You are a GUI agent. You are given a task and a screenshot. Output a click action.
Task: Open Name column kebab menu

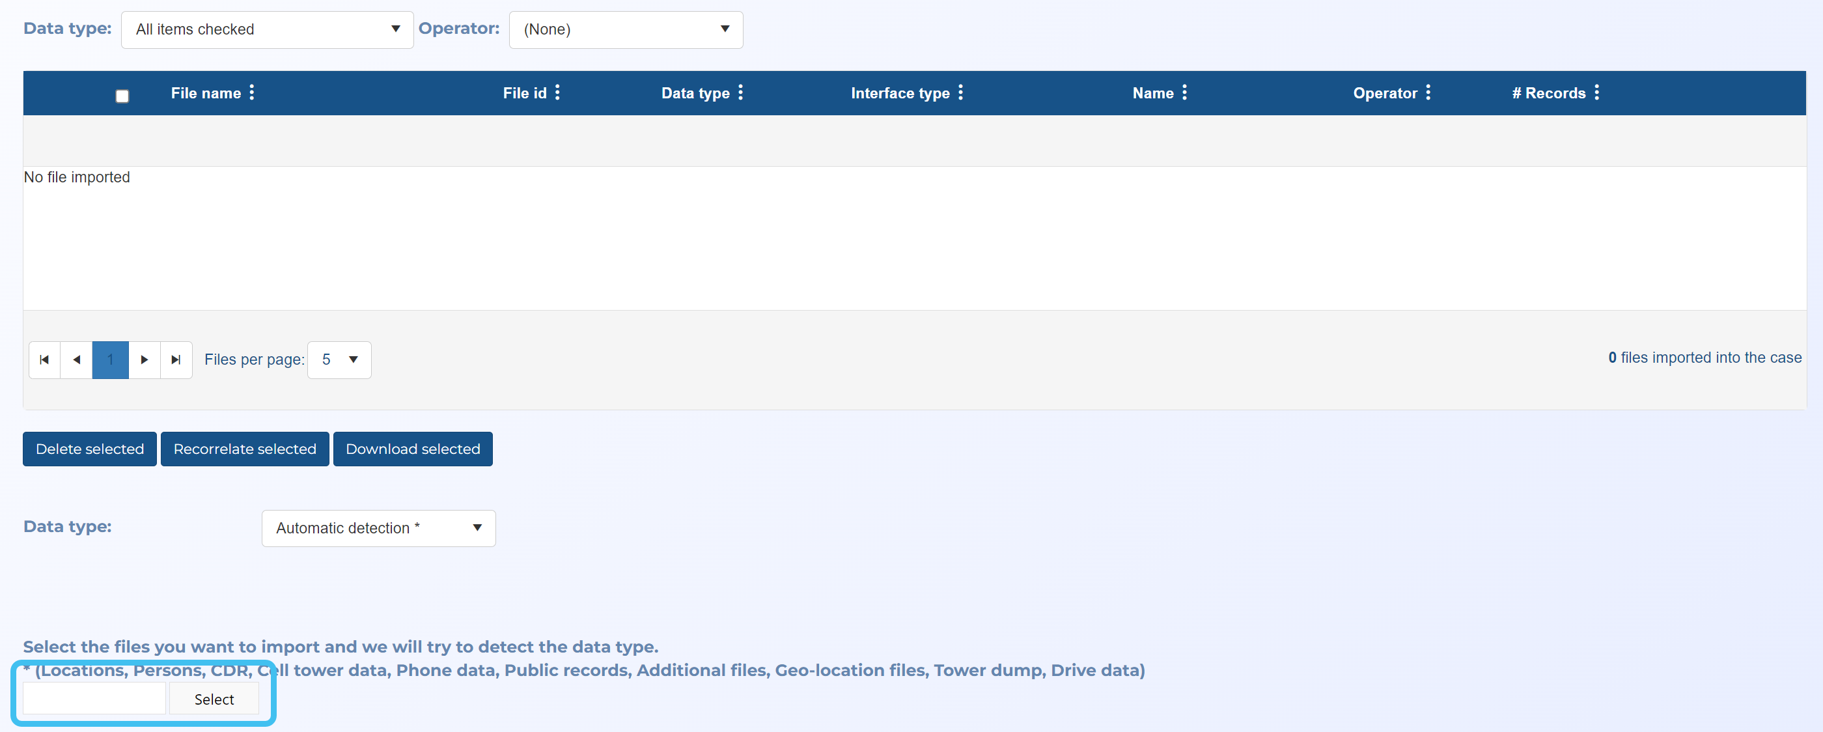1185,92
